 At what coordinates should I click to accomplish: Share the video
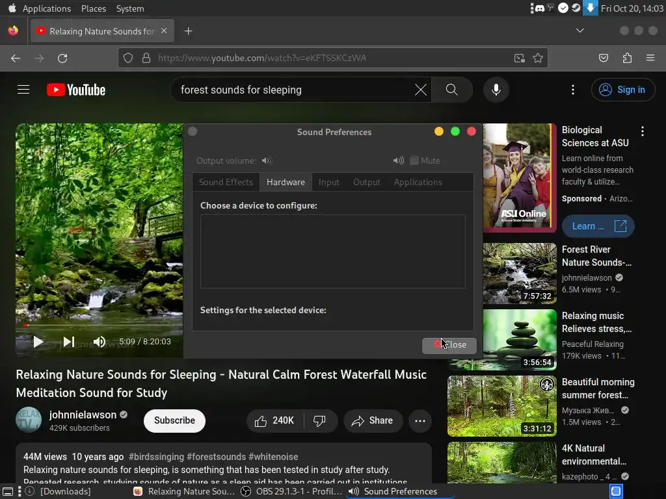[x=373, y=420]
